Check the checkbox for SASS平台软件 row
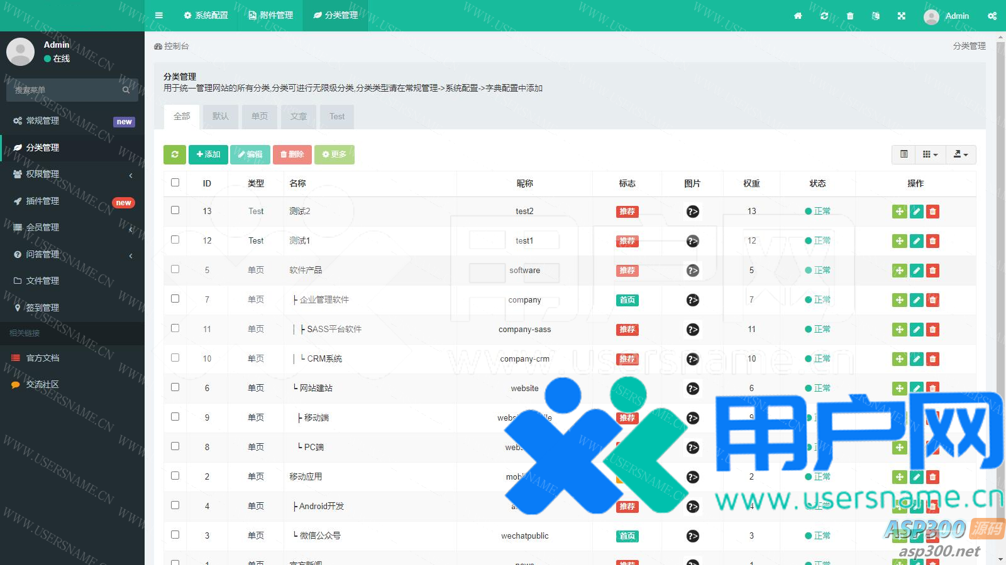 [x=175, y=328]
